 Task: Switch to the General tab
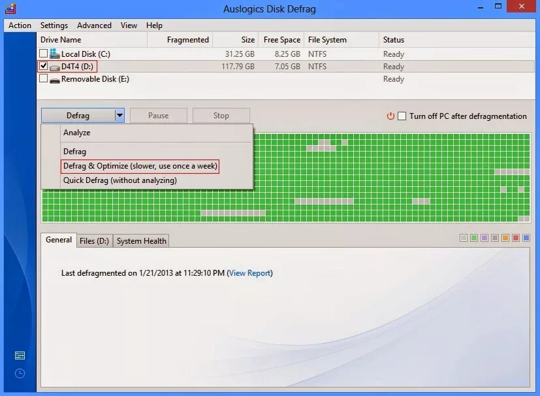(59, 240)
